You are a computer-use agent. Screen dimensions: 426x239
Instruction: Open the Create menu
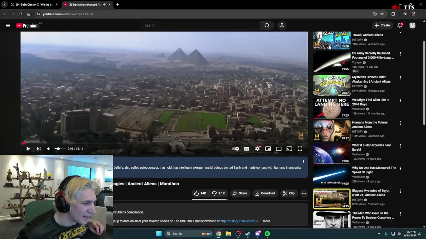click(x=382, y=25)
